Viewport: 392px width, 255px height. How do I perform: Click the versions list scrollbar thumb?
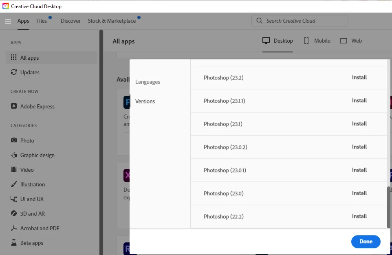[388, 207]
